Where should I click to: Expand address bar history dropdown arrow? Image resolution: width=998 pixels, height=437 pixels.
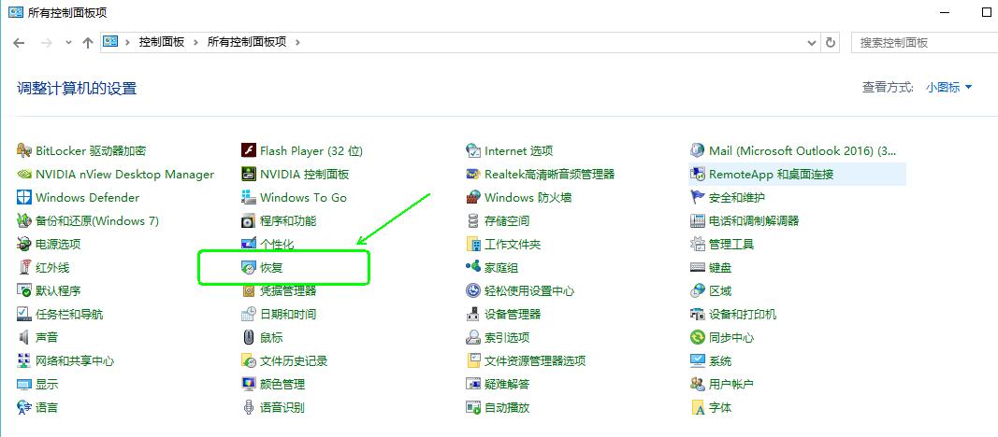(x=812, y=43)
